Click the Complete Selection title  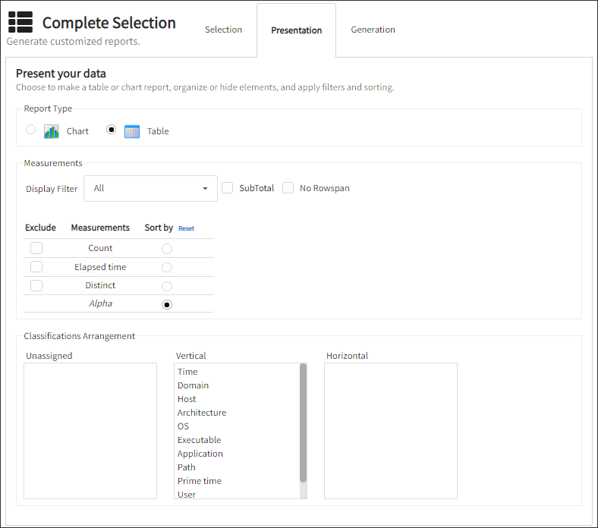[109, 23]
